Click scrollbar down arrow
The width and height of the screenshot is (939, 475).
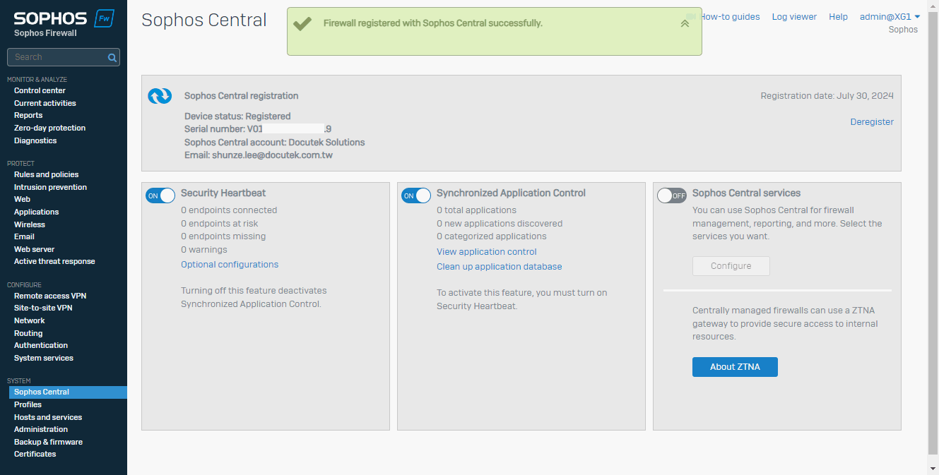tap(933, 469)
